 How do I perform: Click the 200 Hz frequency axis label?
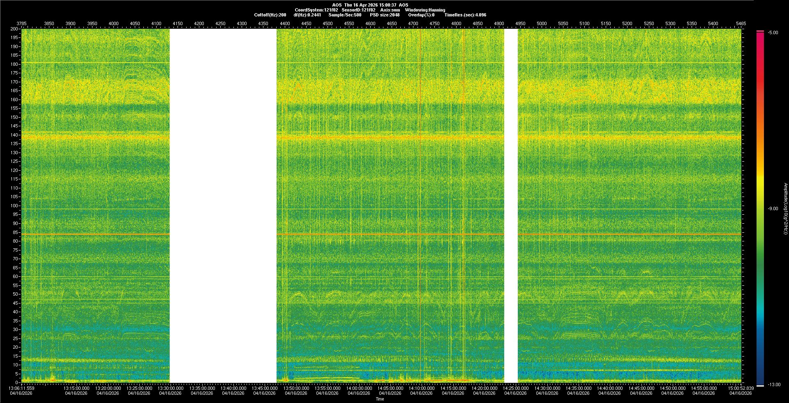[14, 29]
